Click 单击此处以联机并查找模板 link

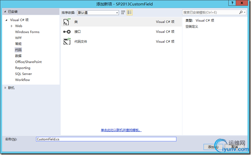click(121, 130)
